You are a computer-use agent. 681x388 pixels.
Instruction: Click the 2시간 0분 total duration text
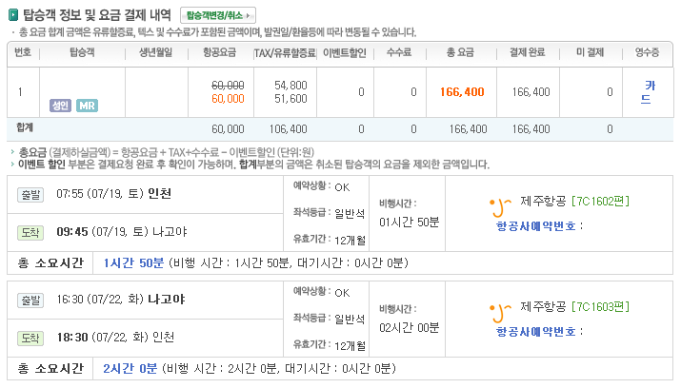coord(130,369)
